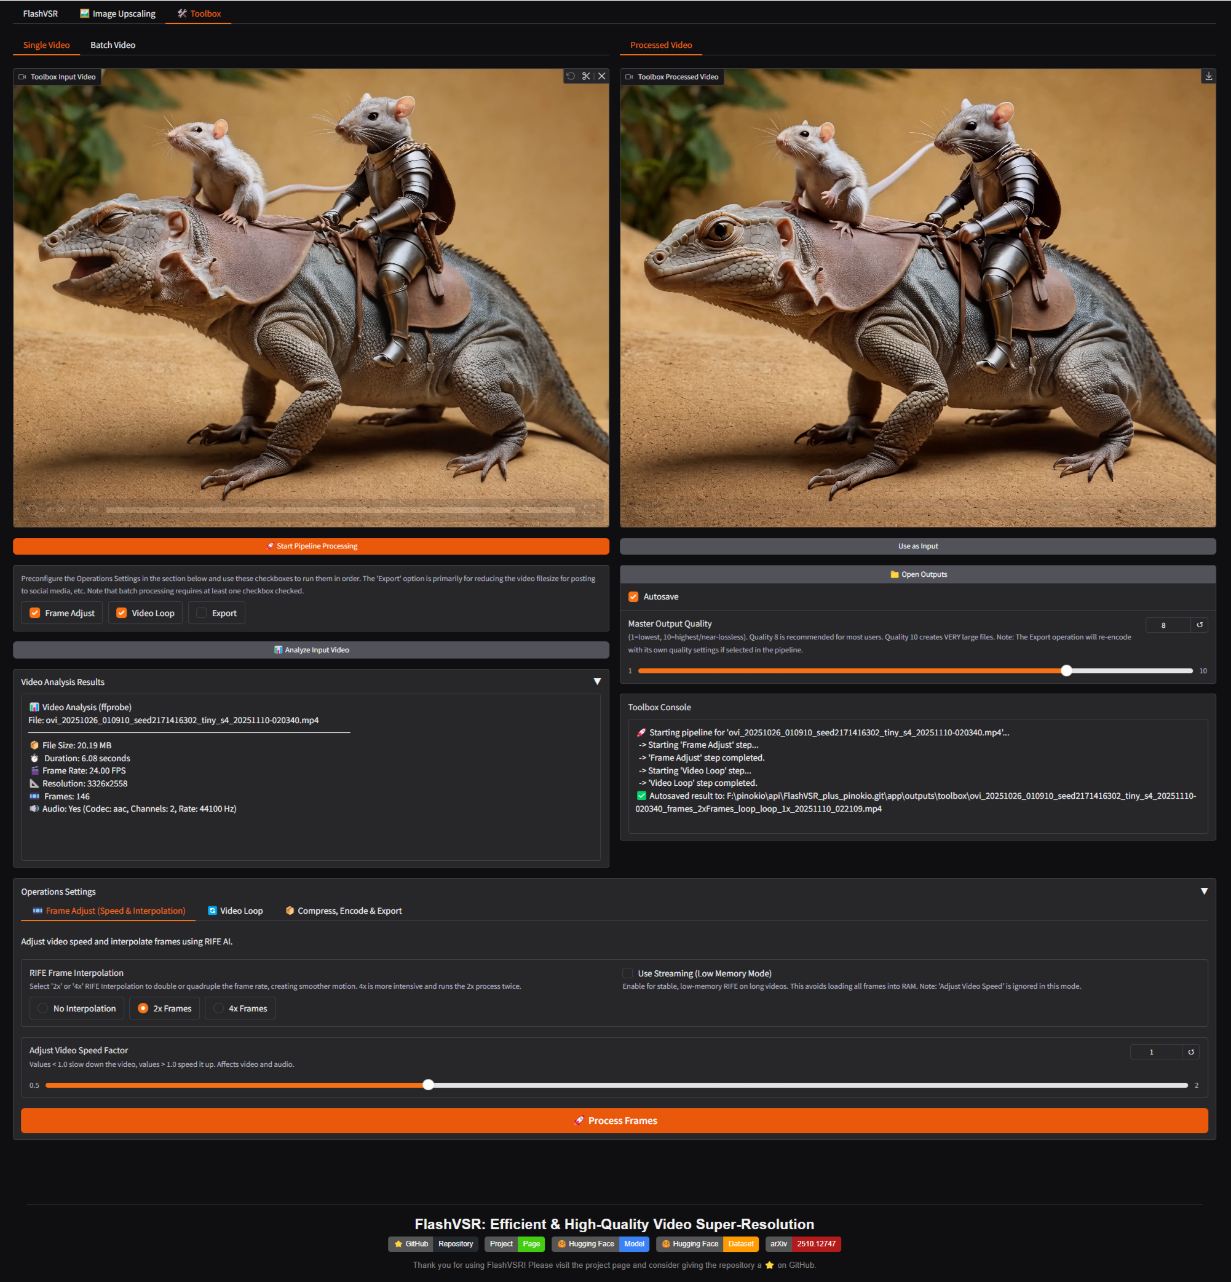1231x1282 pixels.
Task: Select the 4x Frames radio option
Action: coord(219,1008)
